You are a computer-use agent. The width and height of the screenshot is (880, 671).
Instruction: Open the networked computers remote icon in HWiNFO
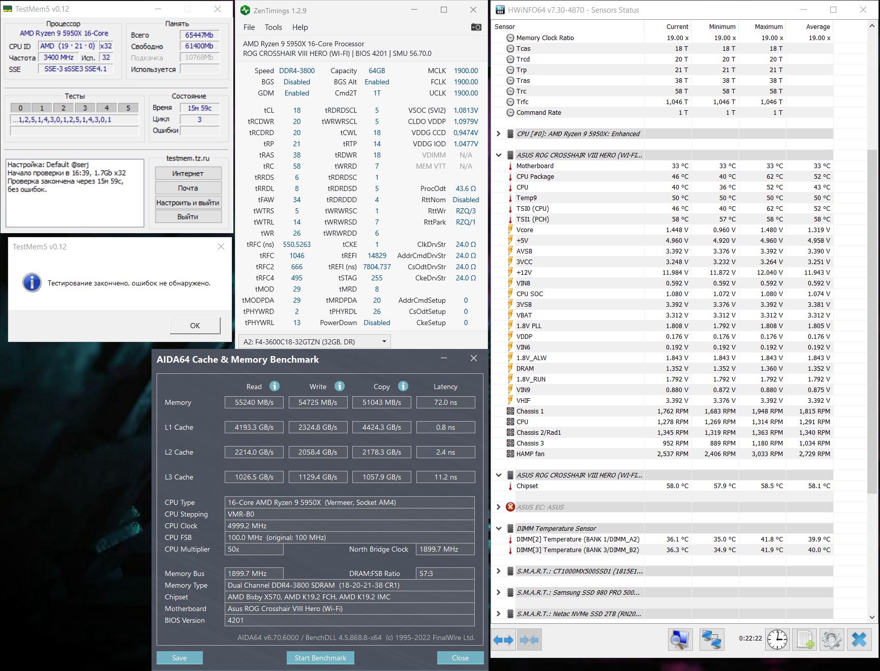[711, 640]
